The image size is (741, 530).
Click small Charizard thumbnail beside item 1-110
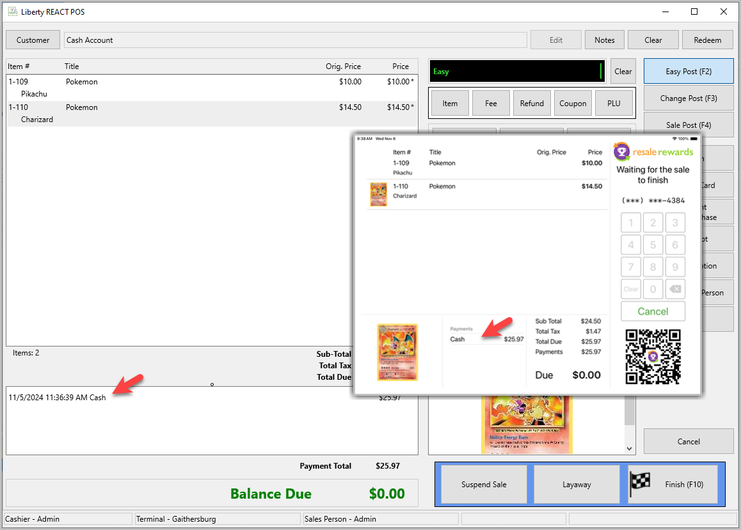tap(379, 194)
